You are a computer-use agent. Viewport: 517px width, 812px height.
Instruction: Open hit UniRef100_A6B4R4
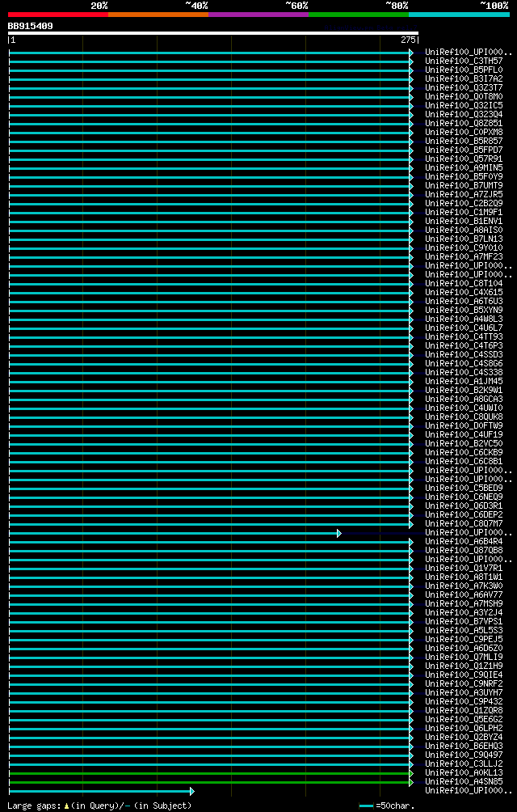coord(464,542)
